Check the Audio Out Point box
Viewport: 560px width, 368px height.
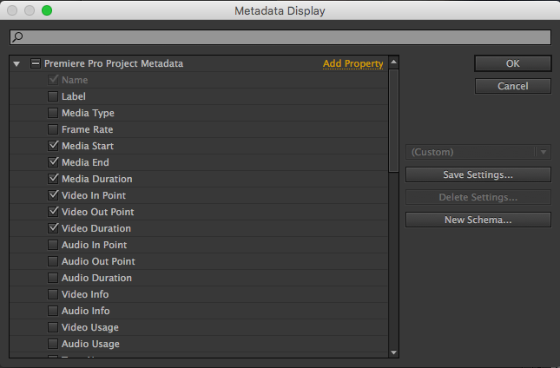[53, 261]
